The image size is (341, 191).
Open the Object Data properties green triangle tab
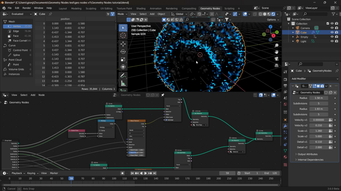285,151
